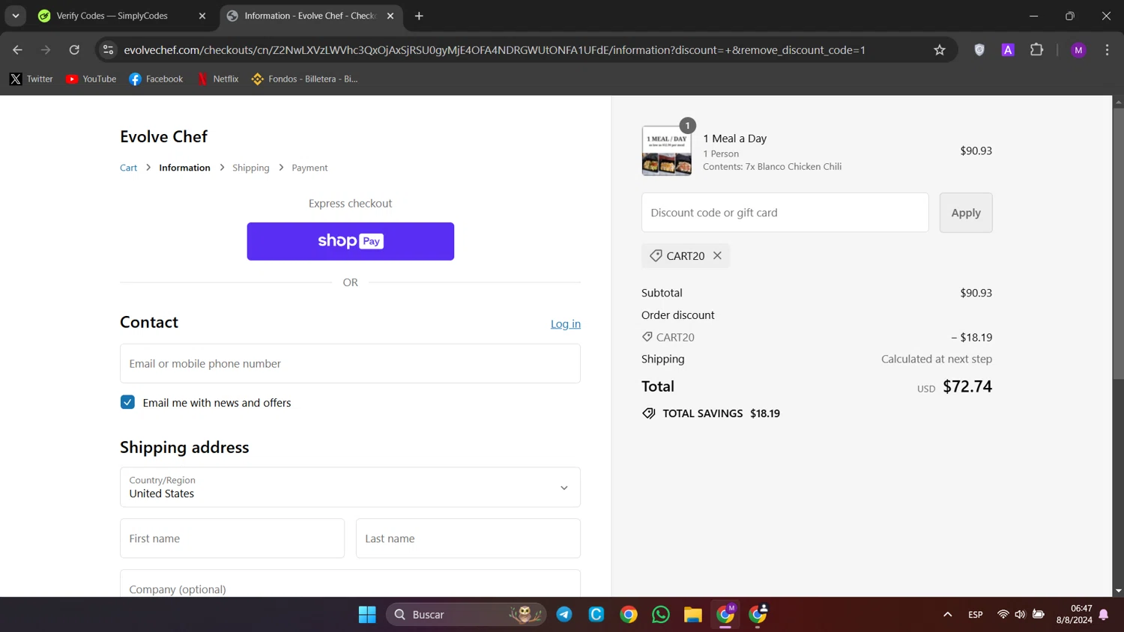Click the Apply discount button
The image size is (1124, 632).
pos(966,213)
